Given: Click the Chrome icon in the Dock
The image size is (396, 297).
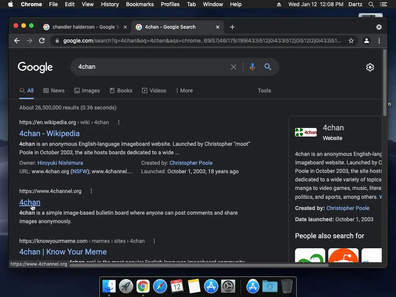Looking at the screenshot, I should pos(143,287).
